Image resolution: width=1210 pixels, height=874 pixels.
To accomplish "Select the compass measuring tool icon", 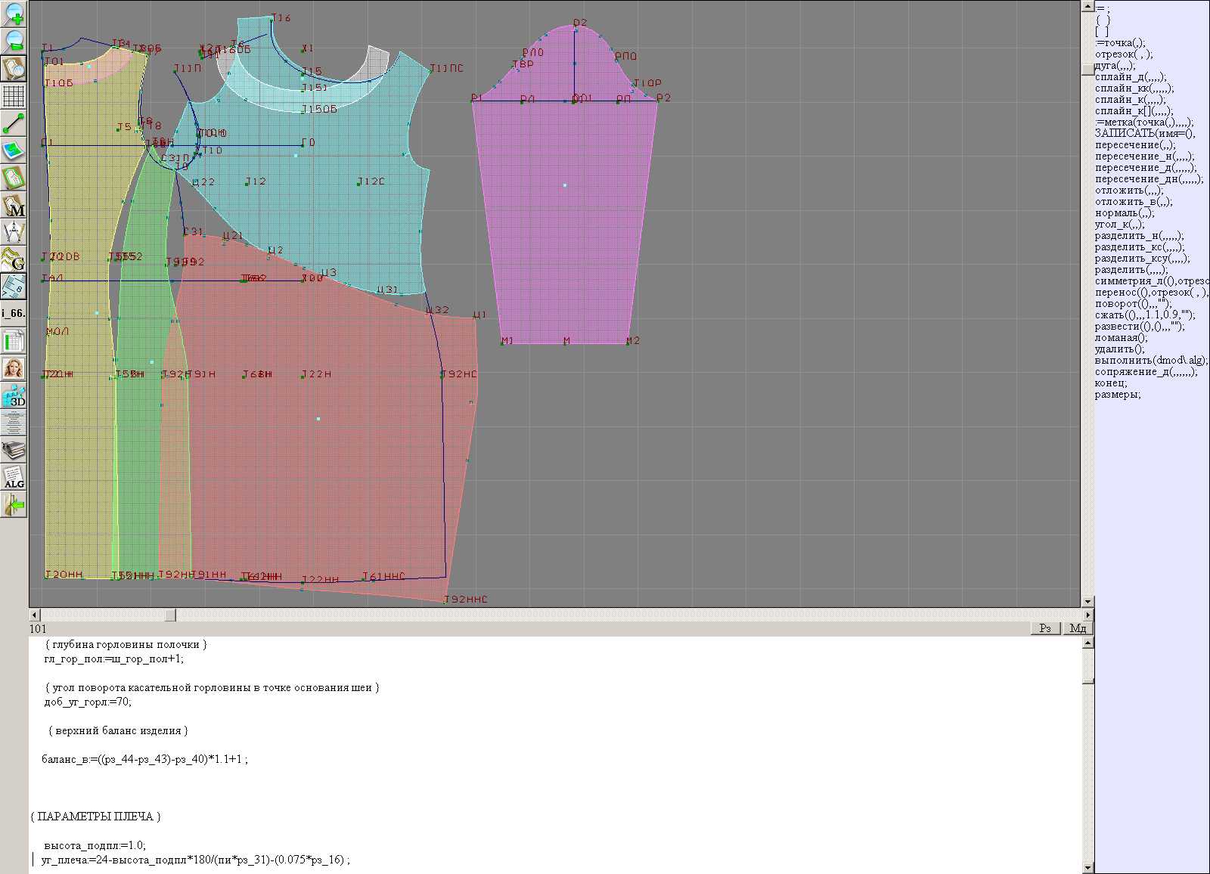I will click(14, 232).
